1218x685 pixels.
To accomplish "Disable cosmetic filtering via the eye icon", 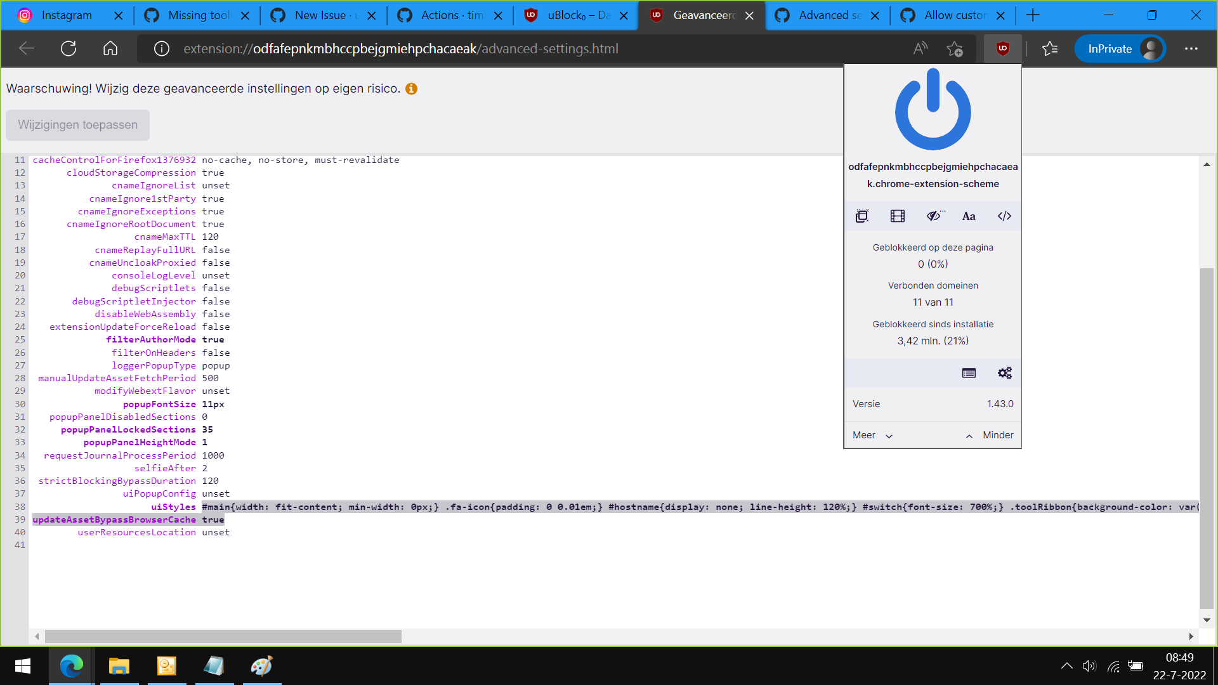I will [933, 216].
